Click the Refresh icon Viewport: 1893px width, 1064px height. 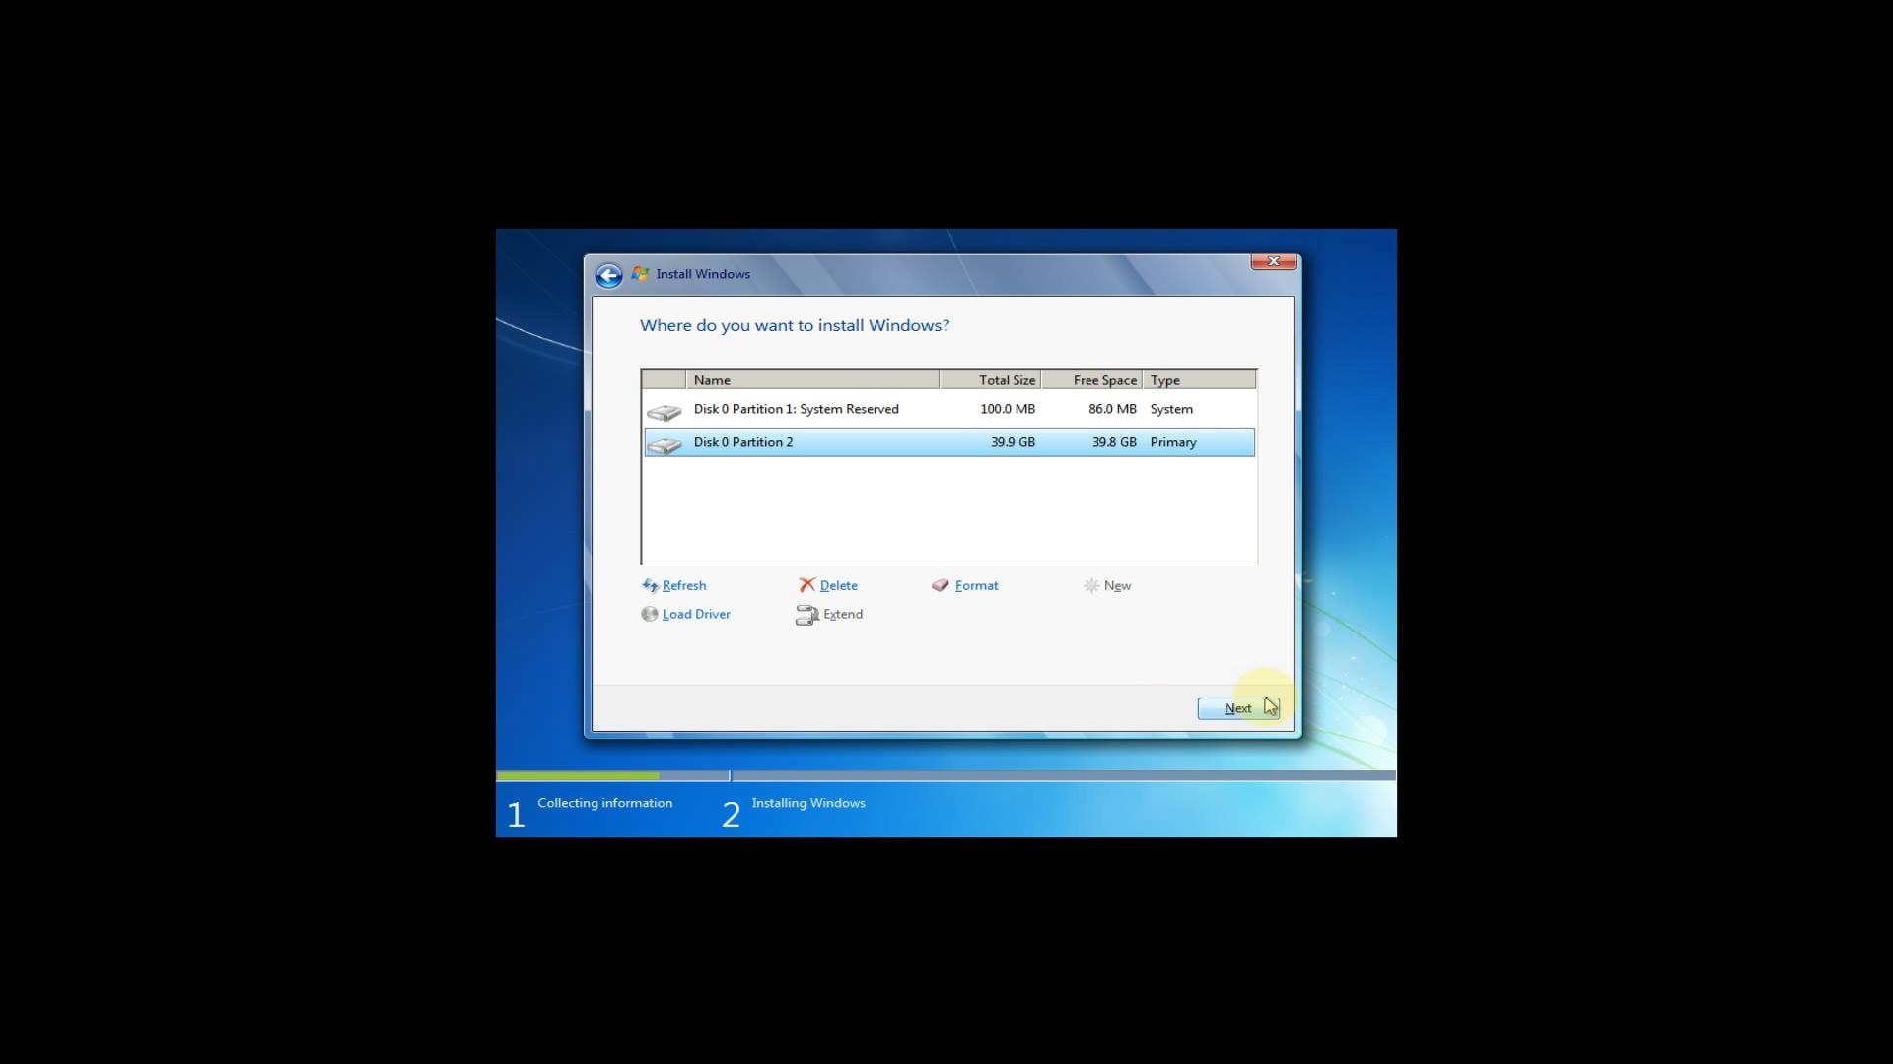point(650,585)
